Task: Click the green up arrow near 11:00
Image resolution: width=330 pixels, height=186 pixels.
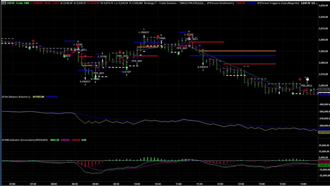Action: point(178,53)
